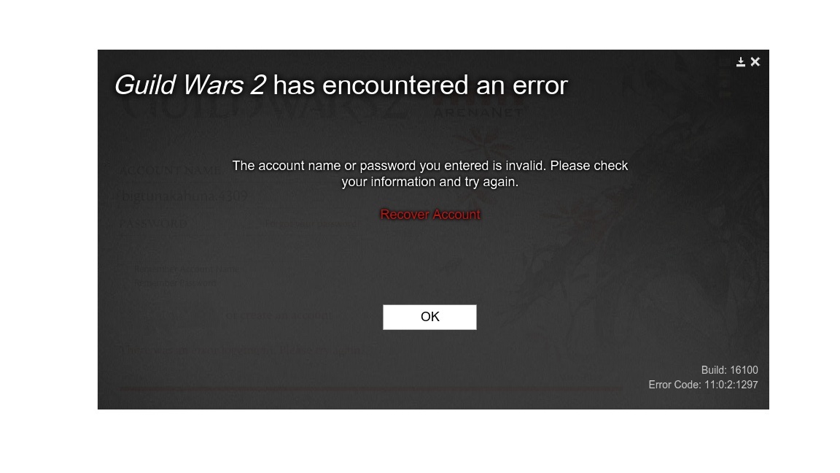Toggle the dimmed Remember Password checkbox
The width and height of the screenshot is (840, 473).
tap(175, 283)
